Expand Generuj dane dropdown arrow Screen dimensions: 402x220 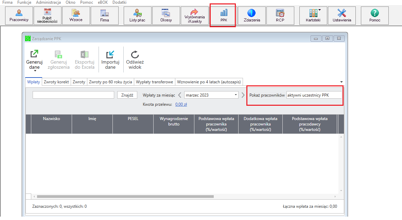coord(35,71)
